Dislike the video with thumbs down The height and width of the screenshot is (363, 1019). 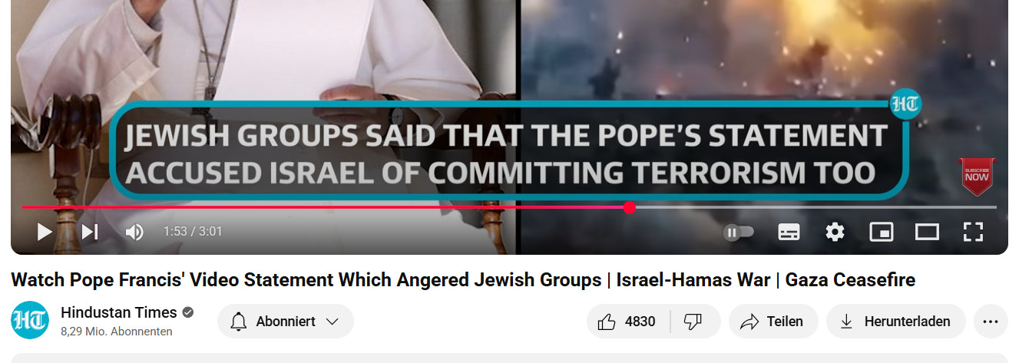[x=693, y=322]
